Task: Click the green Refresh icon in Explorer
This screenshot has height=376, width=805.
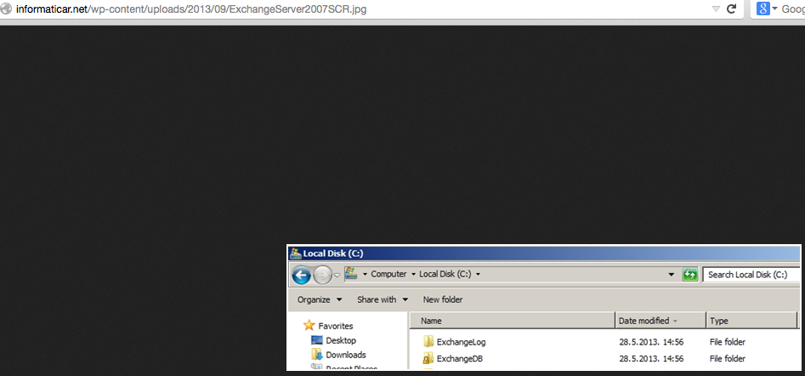Action: point(690,275)
